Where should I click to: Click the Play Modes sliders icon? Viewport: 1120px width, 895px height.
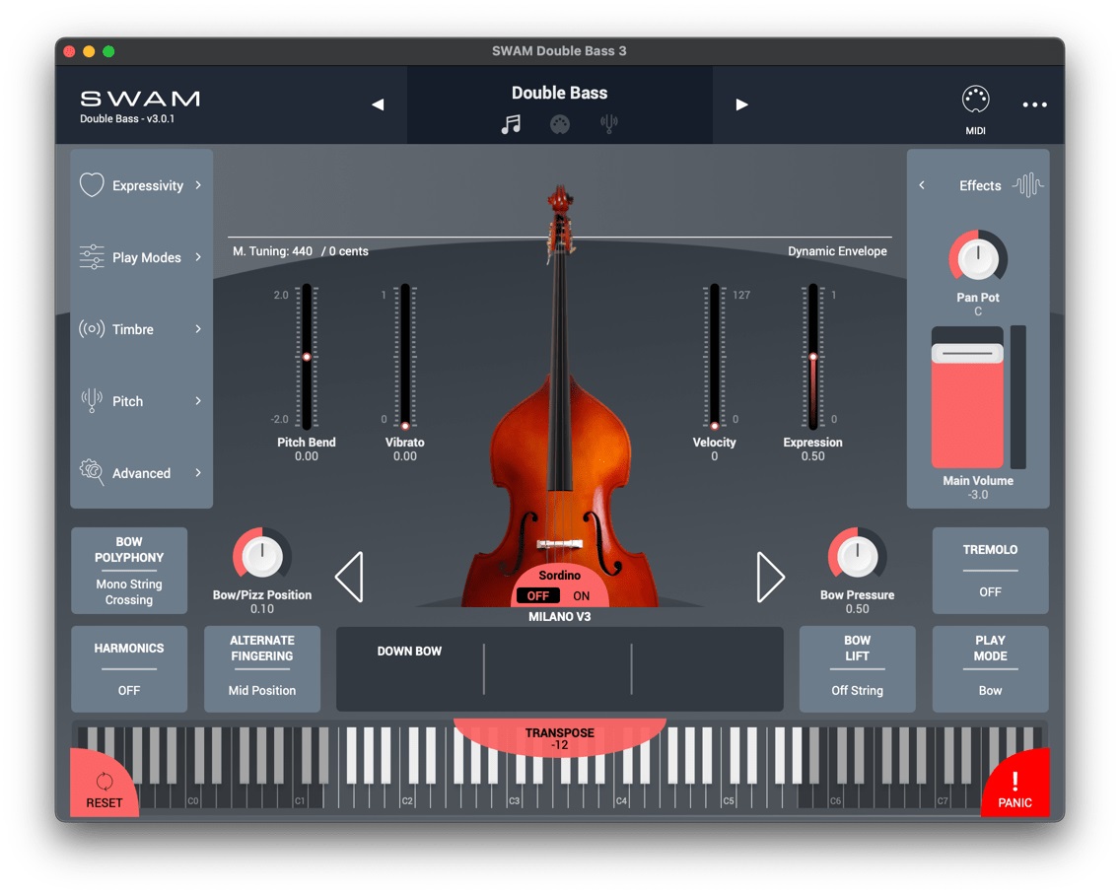click(92, 257)
